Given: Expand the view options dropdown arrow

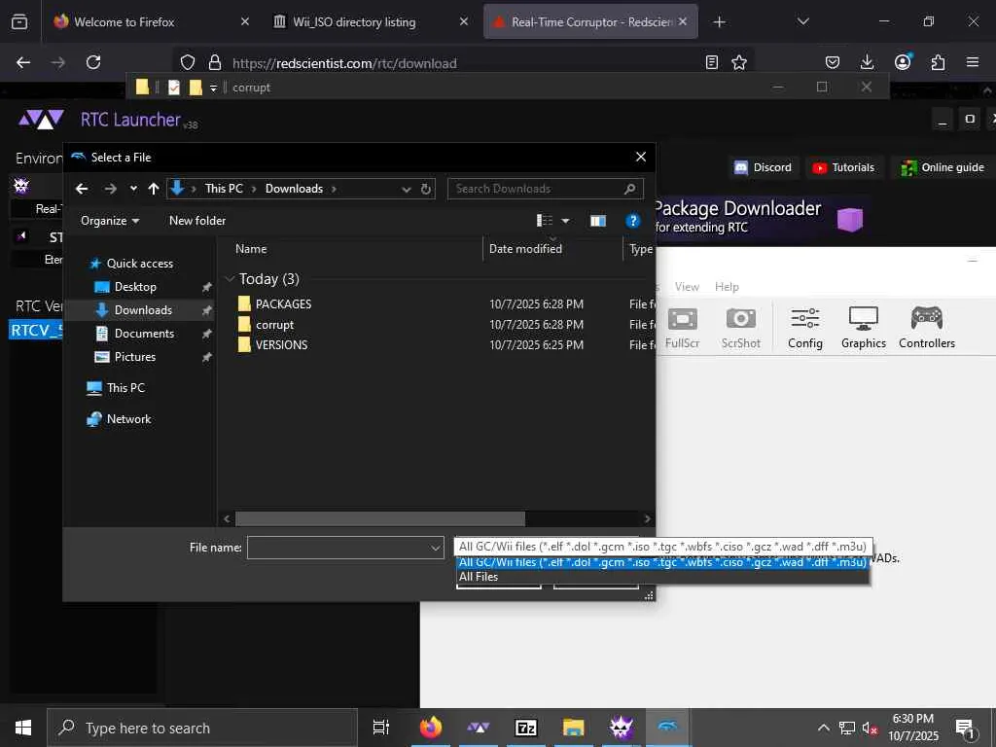Looking at the screenshot, I should (x=565, y=221).
